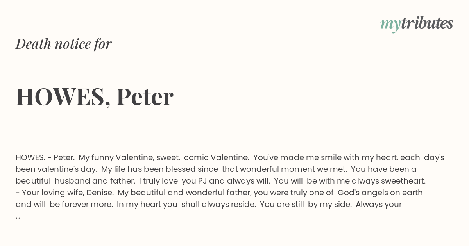Click the "Death notice for" heading
This screenshot has width=469, height=246.
click(x=64, y=44)
